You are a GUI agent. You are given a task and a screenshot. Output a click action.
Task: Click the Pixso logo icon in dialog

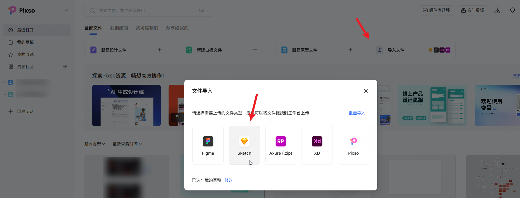pos(353,141)
